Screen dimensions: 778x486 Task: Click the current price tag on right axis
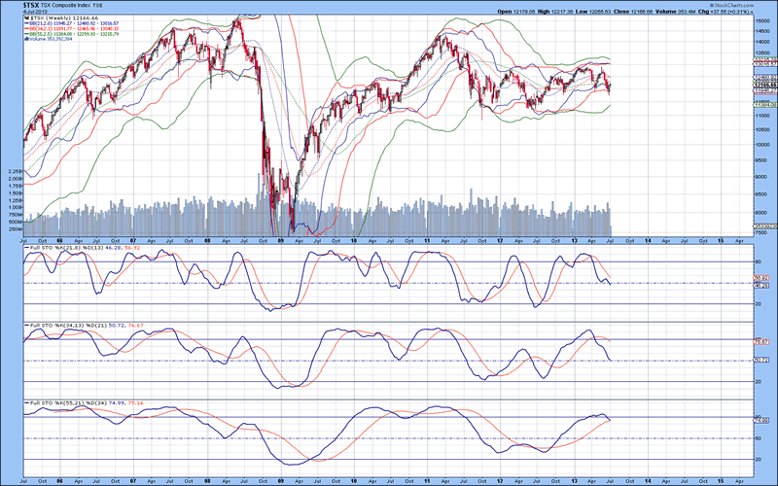pos(763,85)
